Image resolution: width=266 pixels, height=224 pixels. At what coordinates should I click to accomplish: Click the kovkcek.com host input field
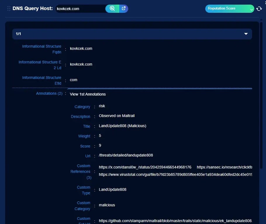tap(80, 9)
